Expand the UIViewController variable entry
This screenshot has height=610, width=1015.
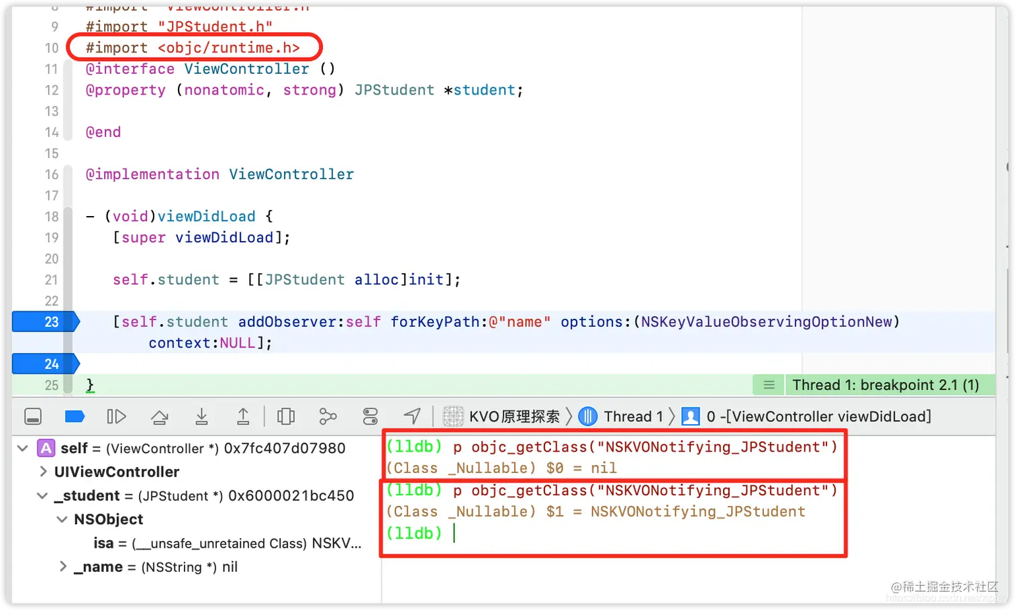(x=44, y=472)
